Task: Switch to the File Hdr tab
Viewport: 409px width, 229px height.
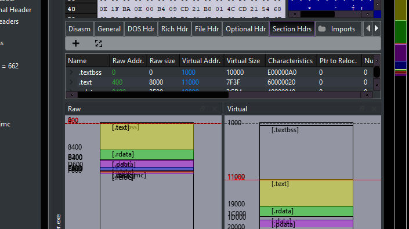Action: (x=207, y=29)
